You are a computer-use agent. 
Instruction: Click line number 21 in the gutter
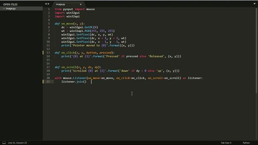pyautogui.click(x=48, y=81)
